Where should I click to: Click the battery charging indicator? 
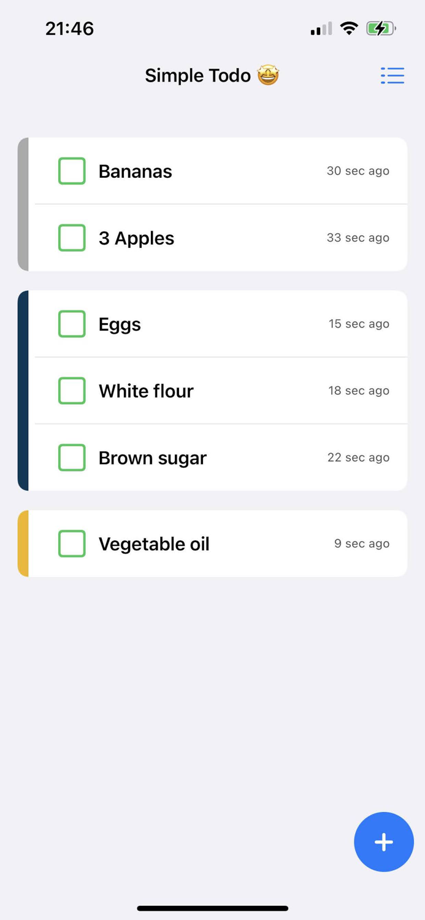point(380,28)
